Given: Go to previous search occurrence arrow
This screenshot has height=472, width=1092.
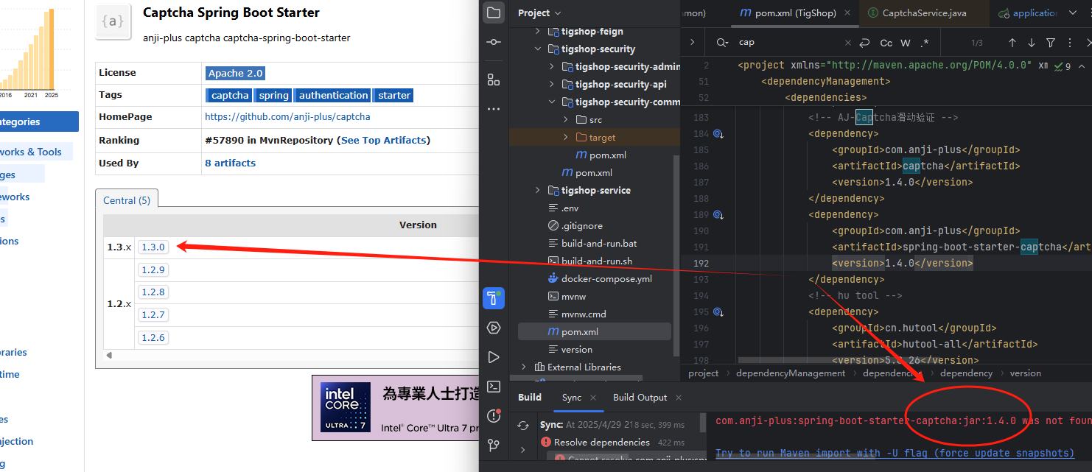Looking at the screenshot, I should click(1012, 43).
